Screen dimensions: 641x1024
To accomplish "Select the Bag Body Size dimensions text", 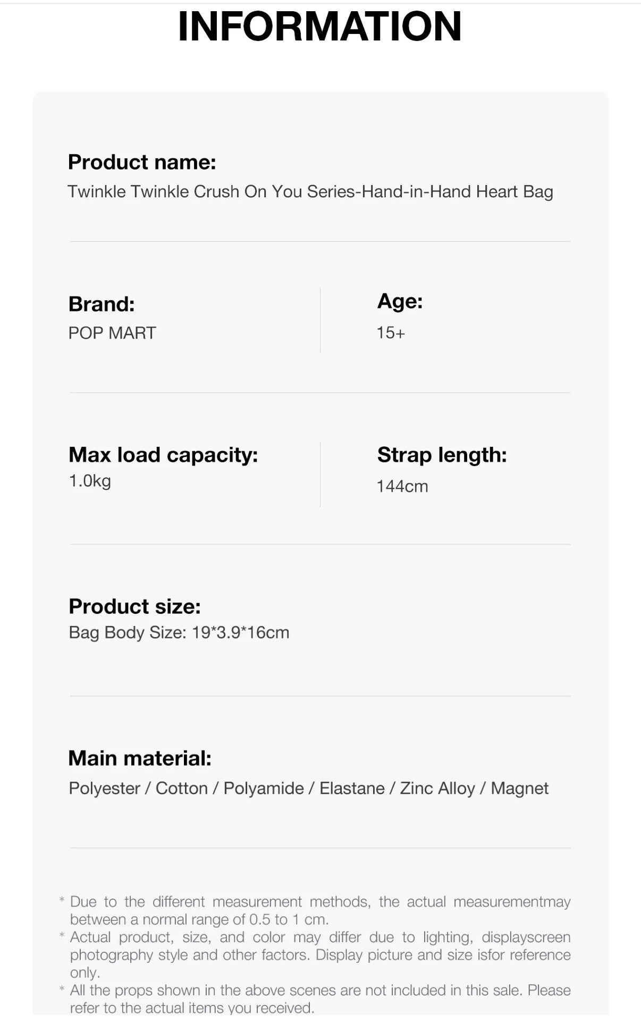I will (179, 633).
